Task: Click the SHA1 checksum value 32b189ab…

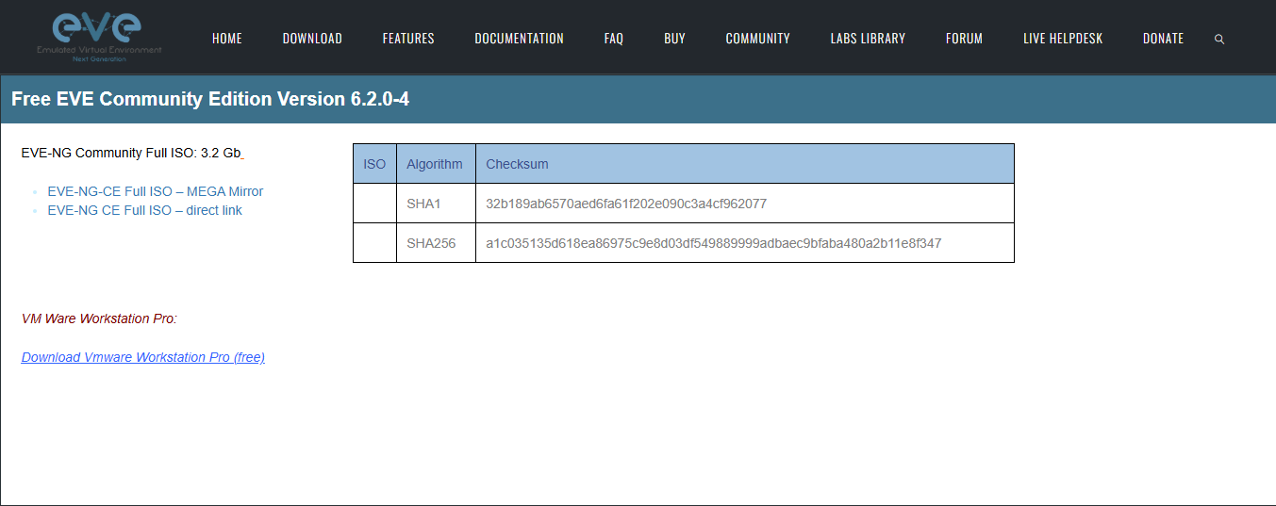Action: pos(626,204)
